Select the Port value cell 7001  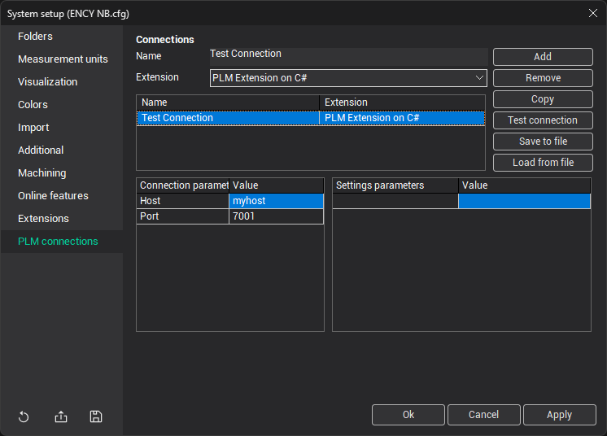[x=276, y=216]
